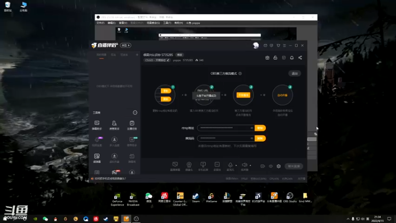Image resolution: width=396 pixels, height=223 pixels.
Task: Click the 退出 button to leave OBS mode
Action: click(295, 73)
